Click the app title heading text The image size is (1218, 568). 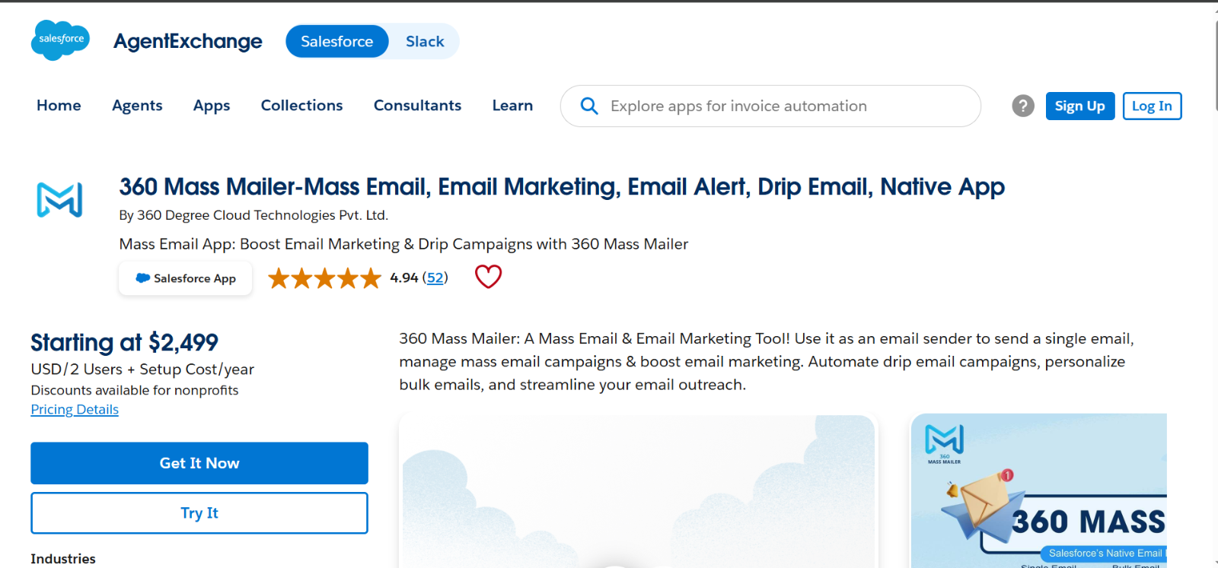562,186
